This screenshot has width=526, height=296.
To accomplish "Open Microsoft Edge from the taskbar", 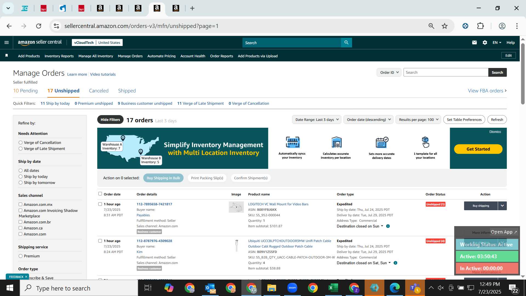I will pyautogui.click(x=395, y=288).
